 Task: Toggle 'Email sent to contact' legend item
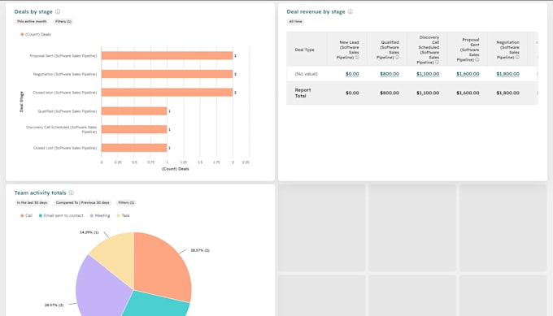coord(61,215)
